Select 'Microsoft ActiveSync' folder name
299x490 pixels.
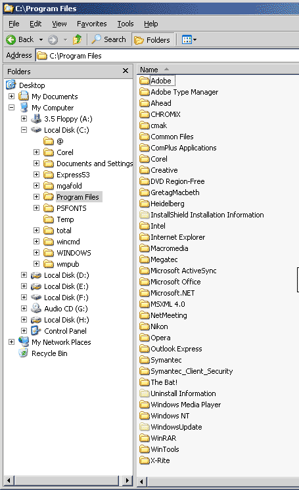pyautogui.click(x=183, y=271)
